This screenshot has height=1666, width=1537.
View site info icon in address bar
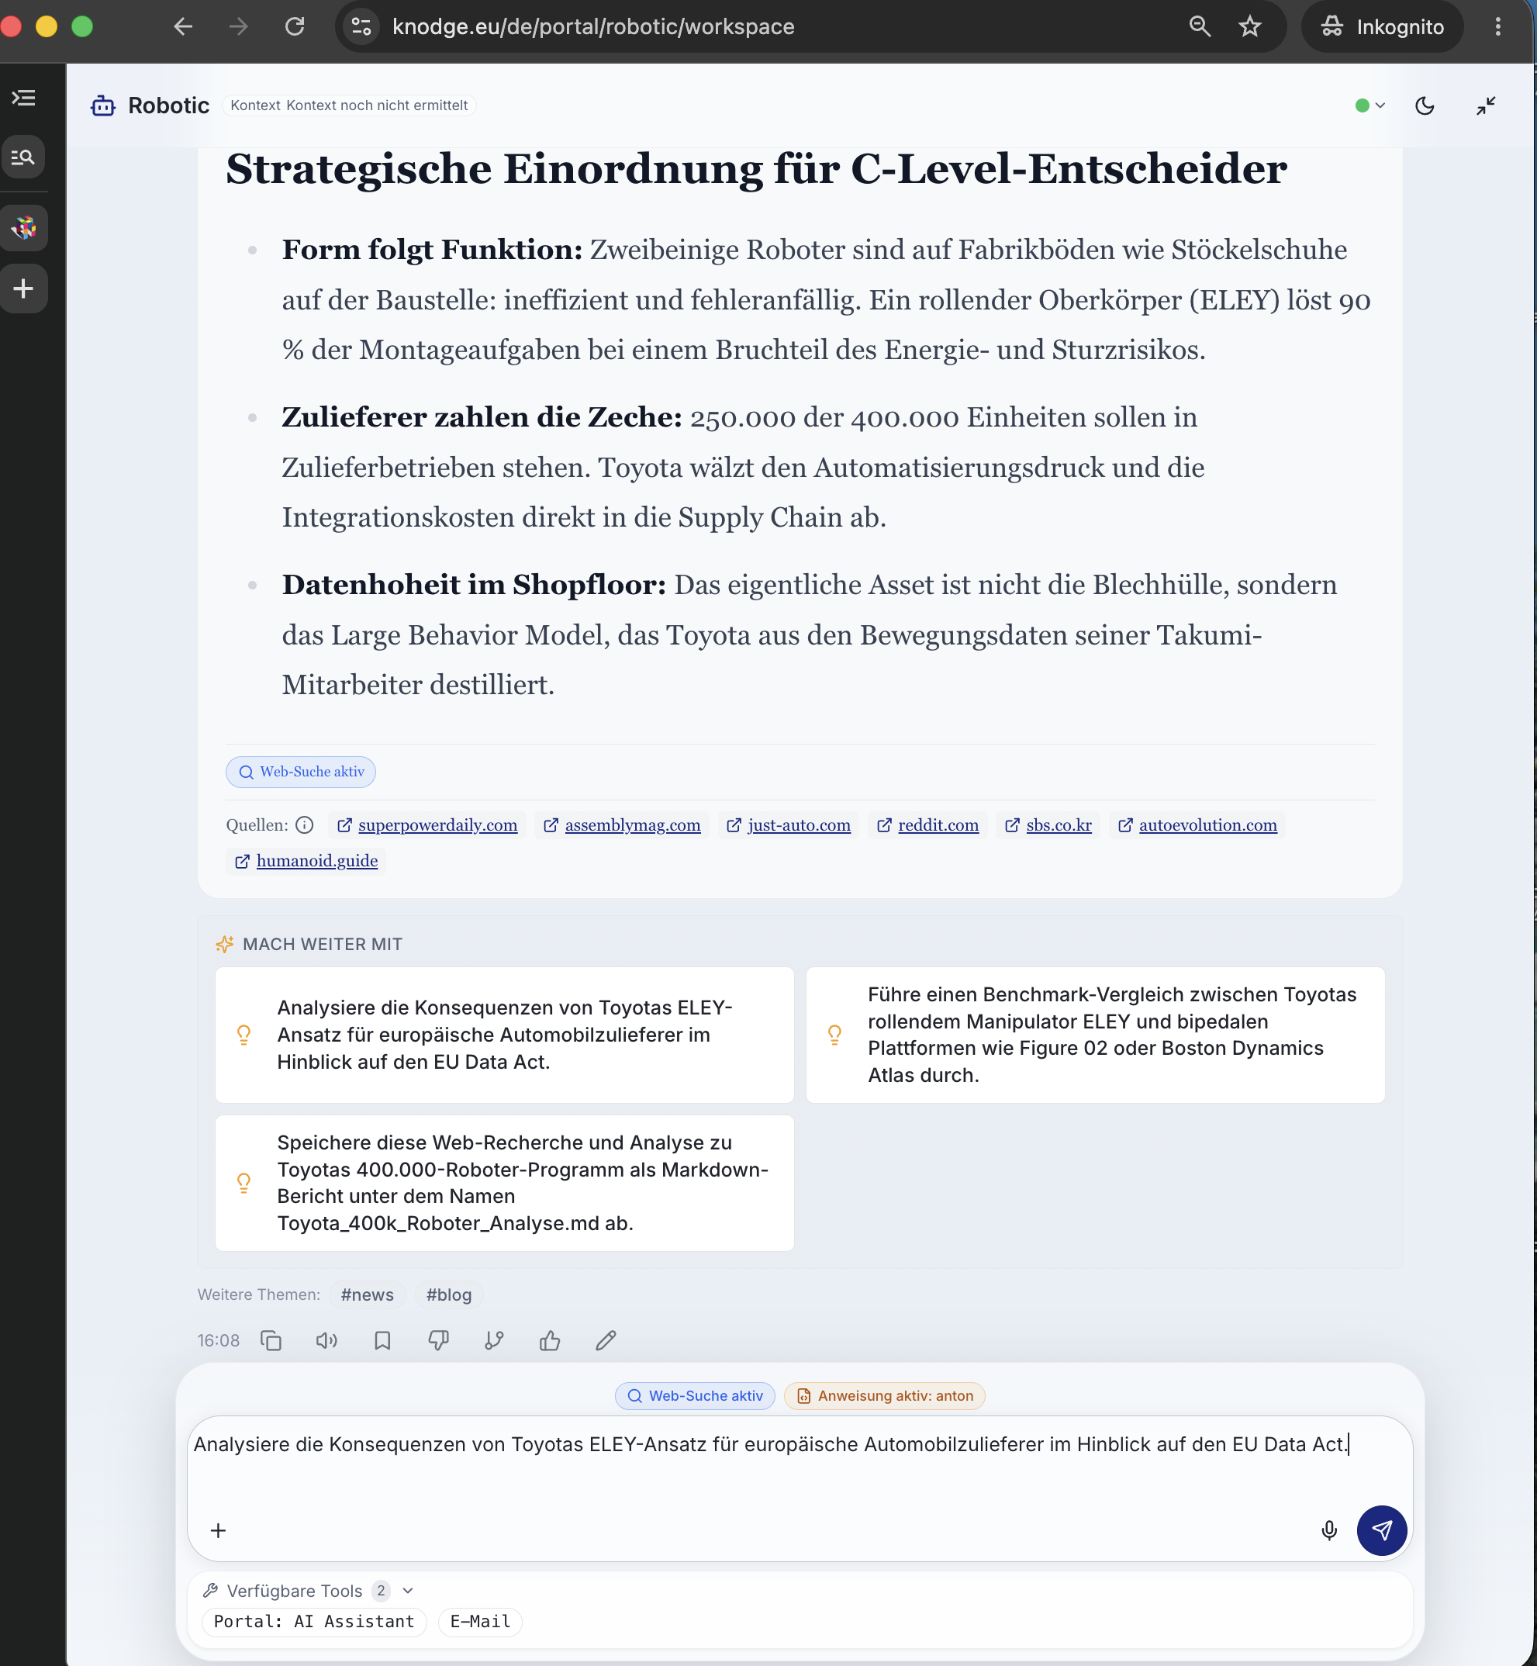(x=362, y=26)
